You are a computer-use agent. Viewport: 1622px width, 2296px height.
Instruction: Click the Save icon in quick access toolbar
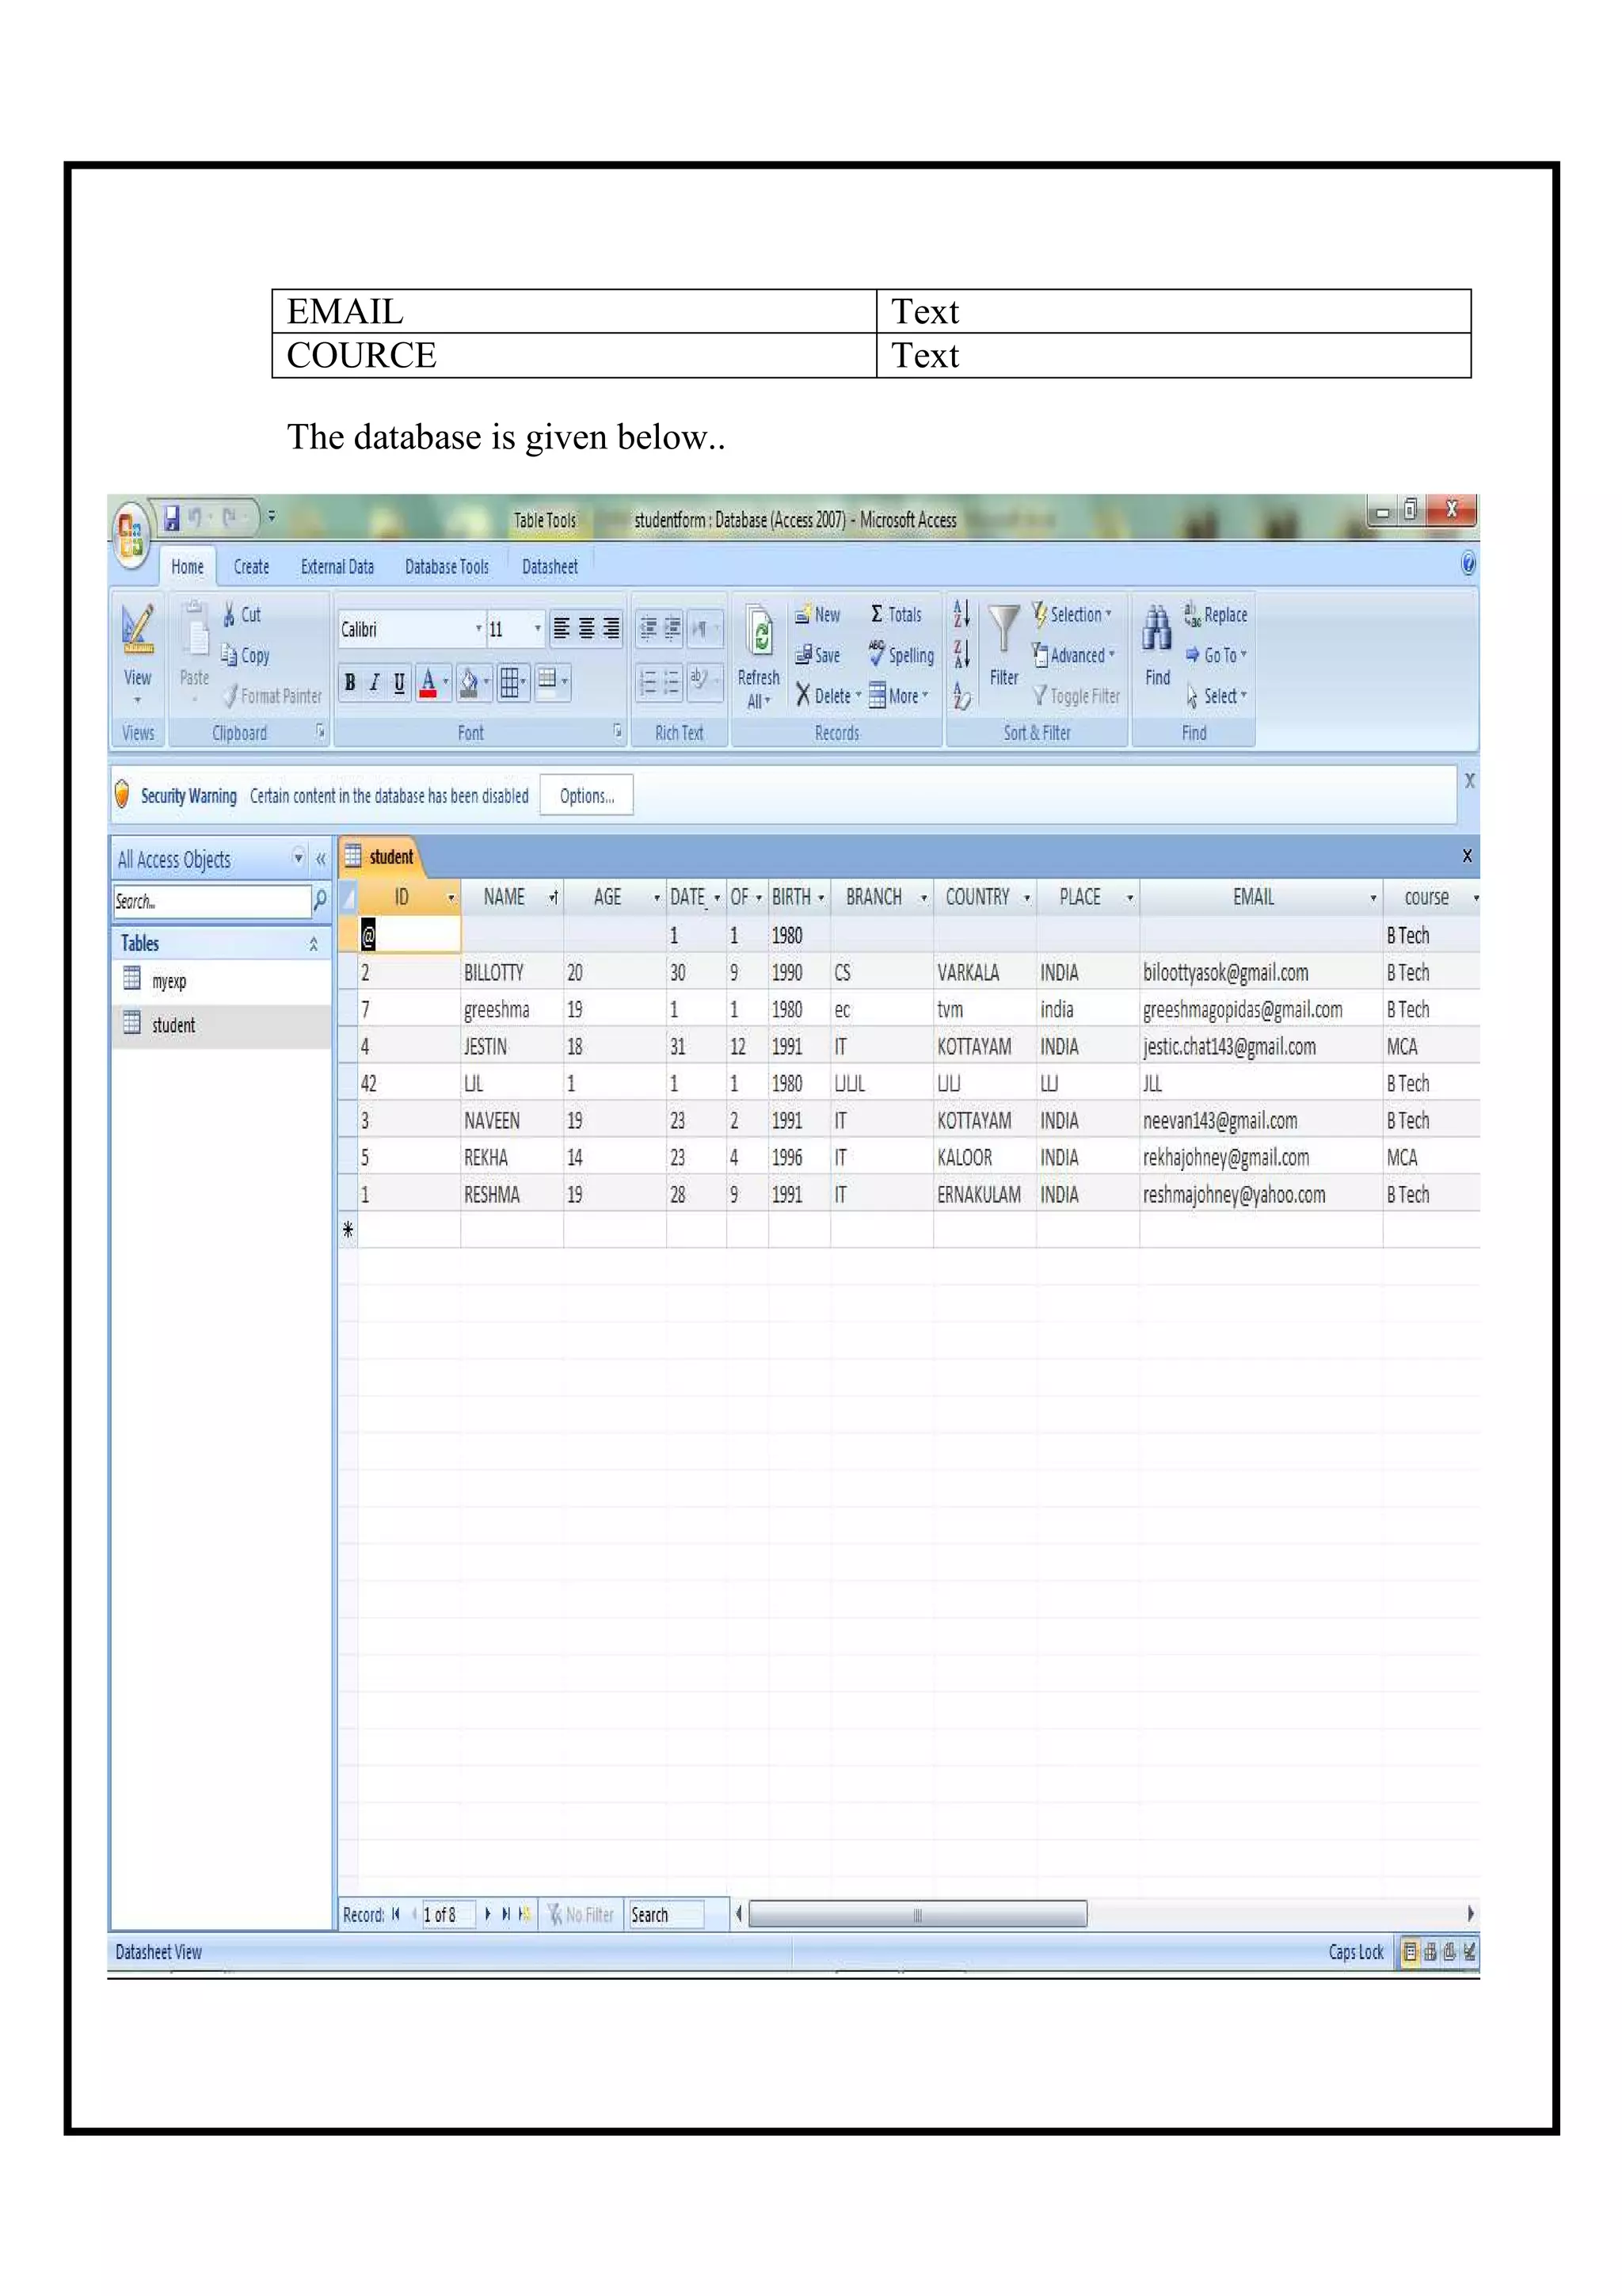click(172, 517)
